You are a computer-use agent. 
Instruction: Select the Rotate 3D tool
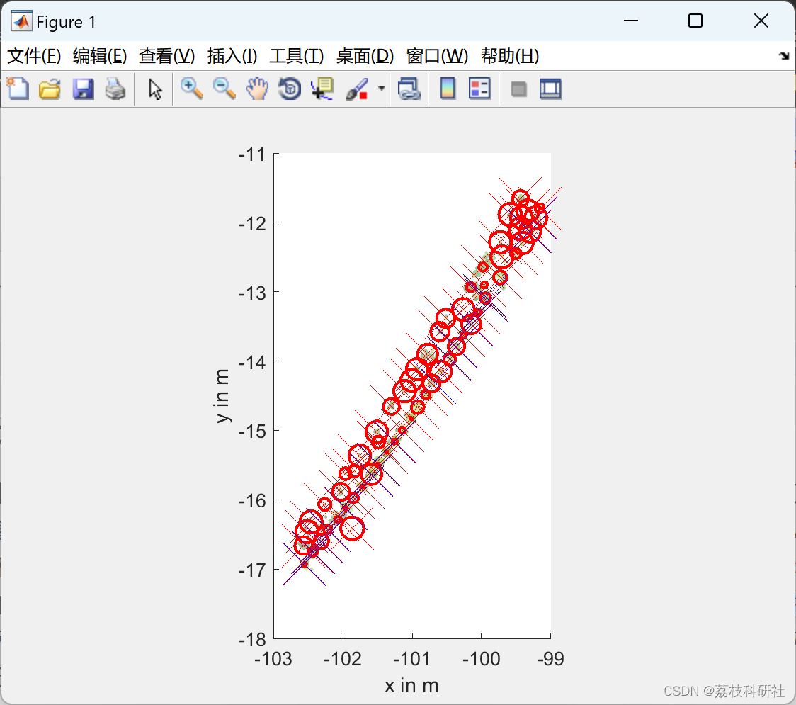(x=290, y=89)
